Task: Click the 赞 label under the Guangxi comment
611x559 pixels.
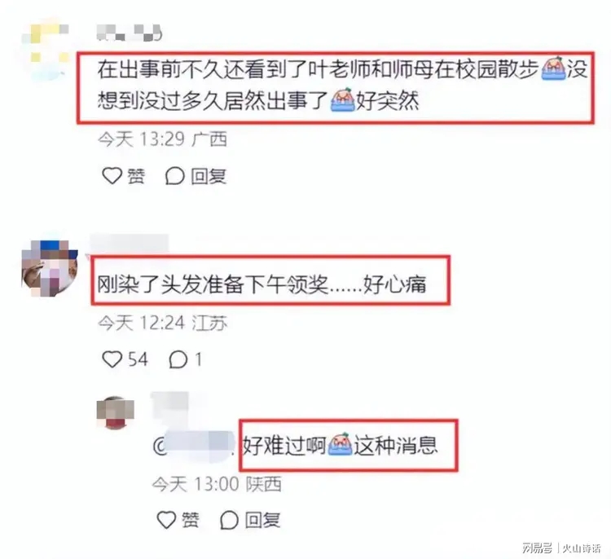Action: (136, 176)
